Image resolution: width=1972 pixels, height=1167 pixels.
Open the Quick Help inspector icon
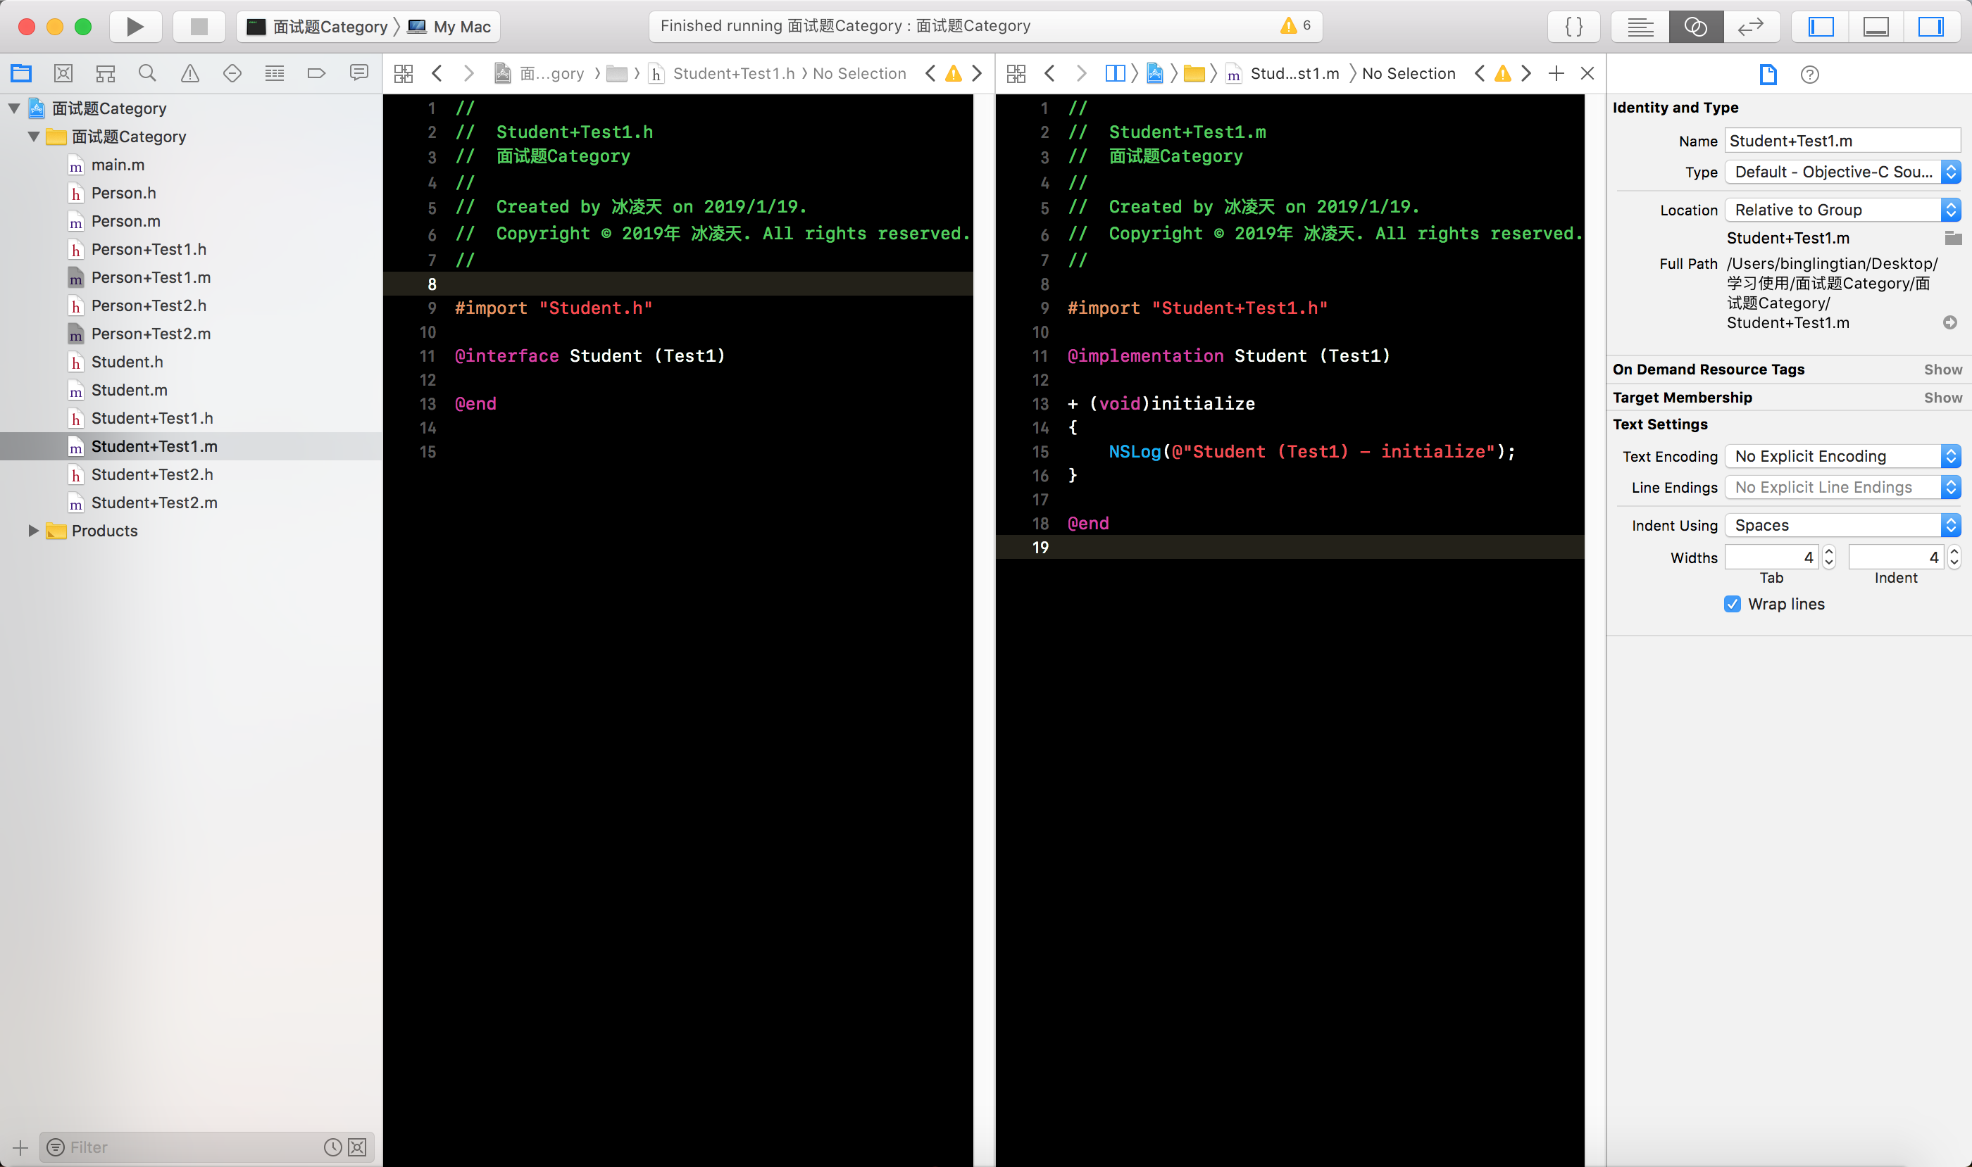(1809, 75)
